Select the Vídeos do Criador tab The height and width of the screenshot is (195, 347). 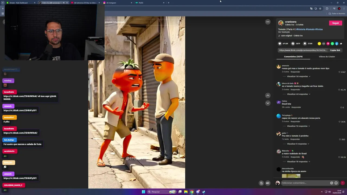tap(327, 57)
